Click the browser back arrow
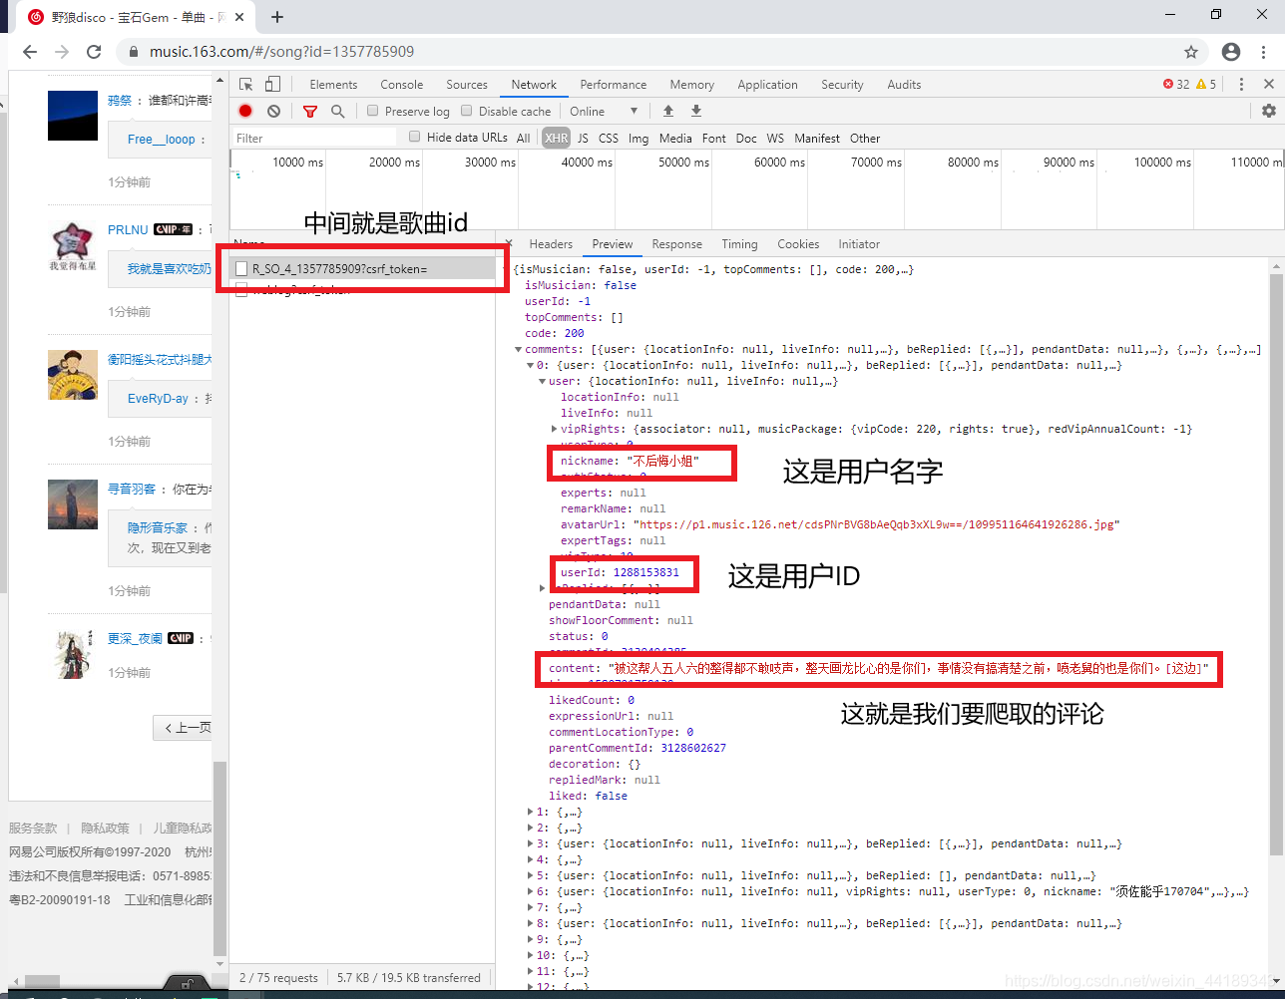This screenshot has height=999, width=1285. pyautogui.click(x=30, y=52)
